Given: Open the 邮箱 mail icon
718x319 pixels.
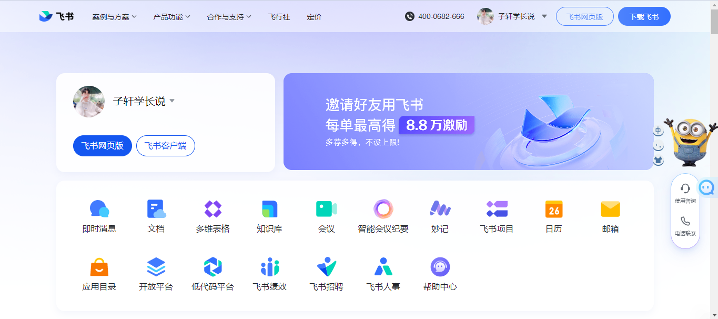Looking at the screenshot, I should [x=611, y=209].
